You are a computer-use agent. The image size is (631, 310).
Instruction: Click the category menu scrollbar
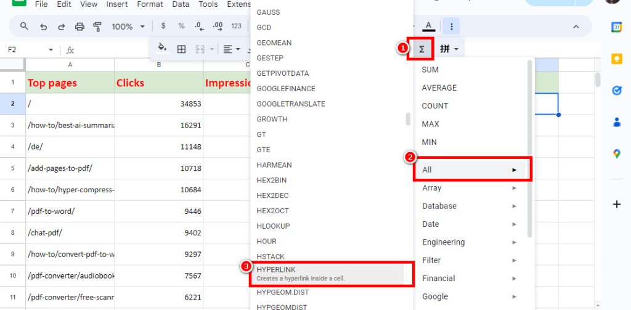pyautogui.click(x=529, y=148)
